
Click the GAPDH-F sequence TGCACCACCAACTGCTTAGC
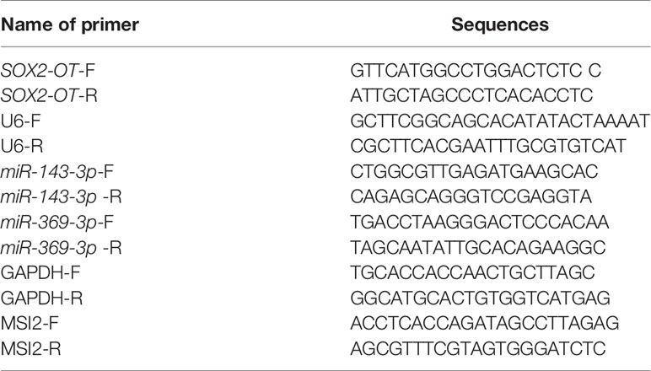[x=473, y=273]
